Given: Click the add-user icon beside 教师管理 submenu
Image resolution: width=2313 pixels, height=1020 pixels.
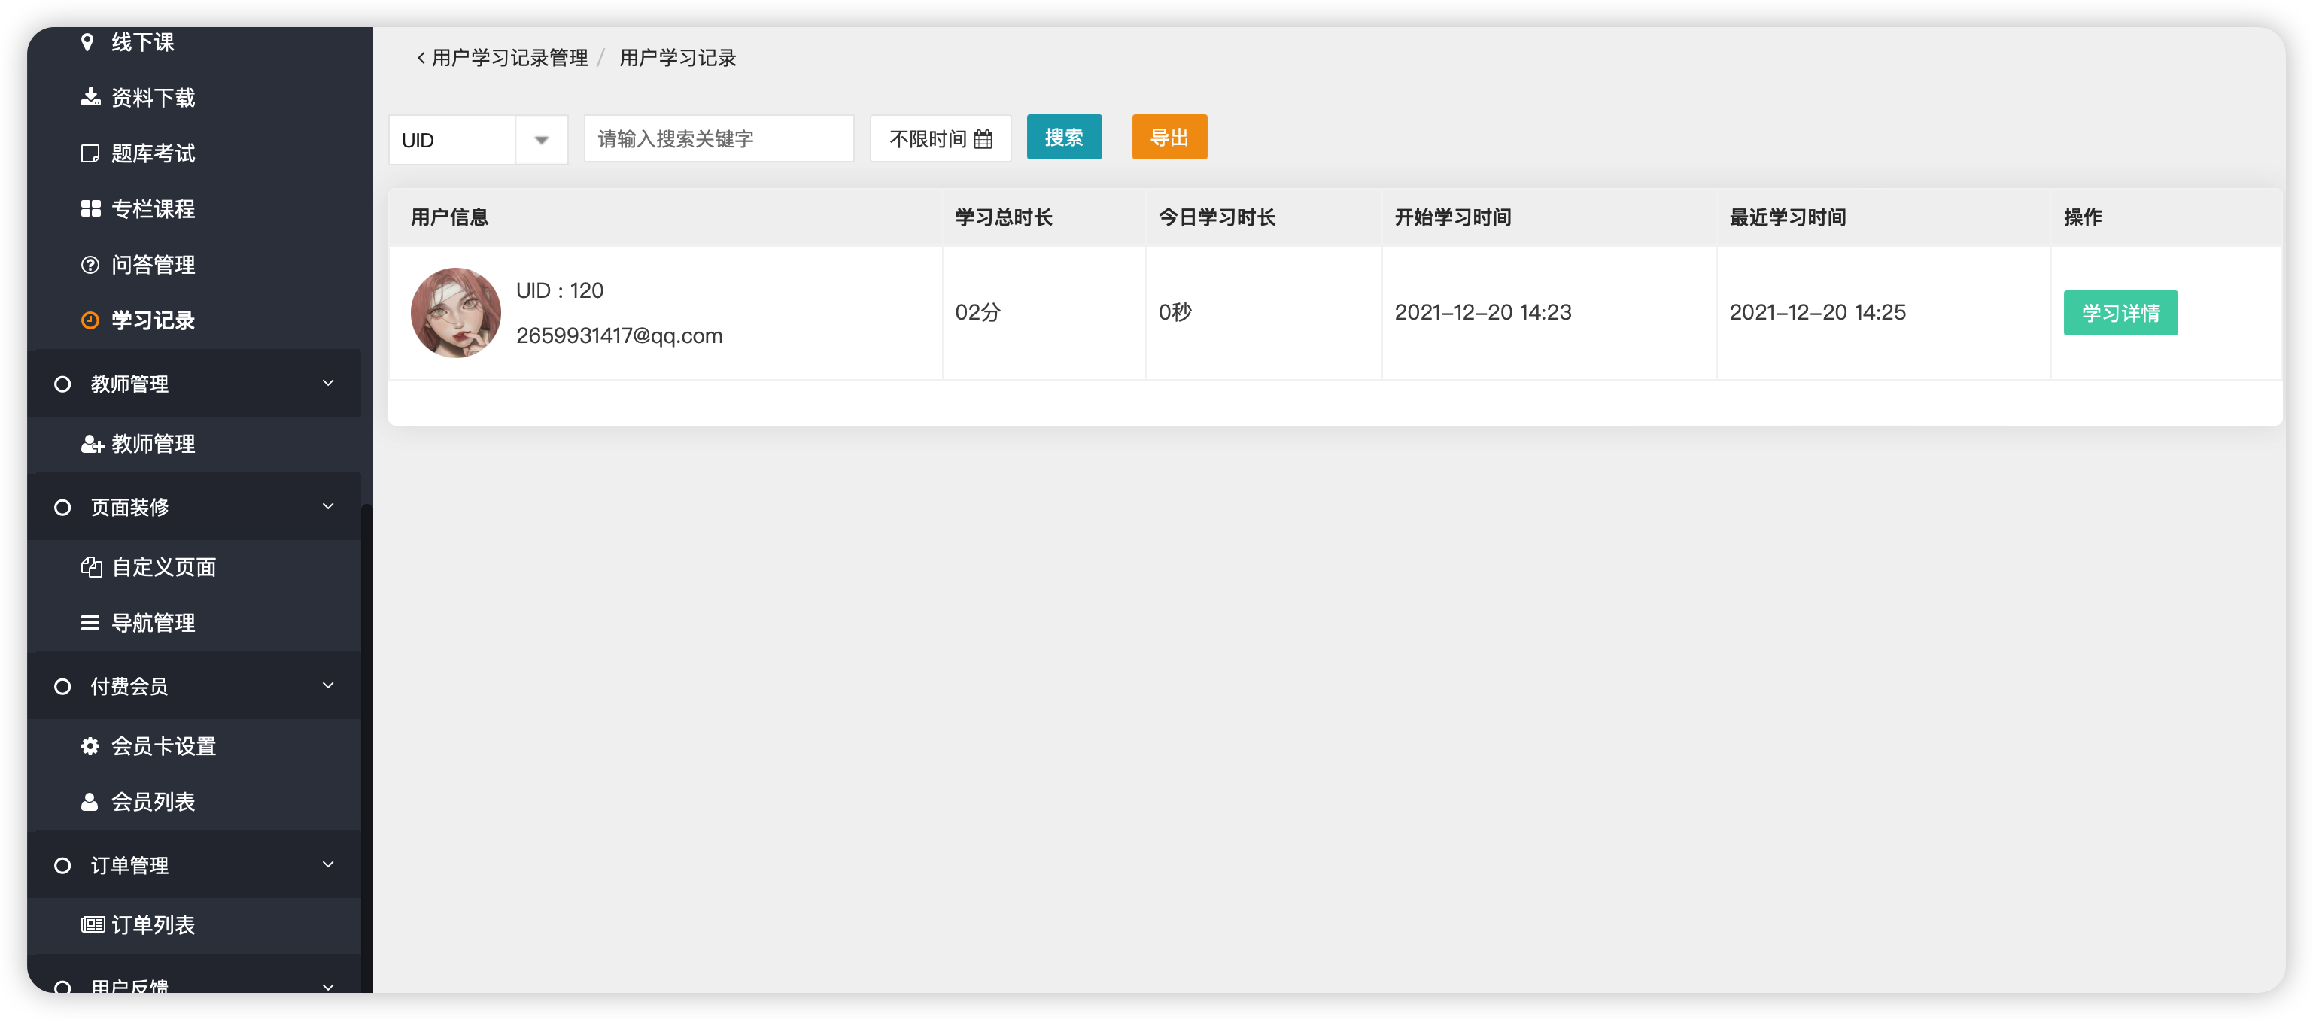Looking at the screenshot, I should pyautogui.click(x=92, y=444).
